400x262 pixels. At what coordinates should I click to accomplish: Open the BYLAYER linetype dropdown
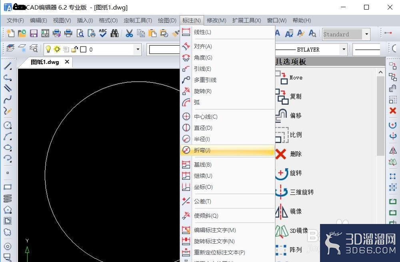344,49
